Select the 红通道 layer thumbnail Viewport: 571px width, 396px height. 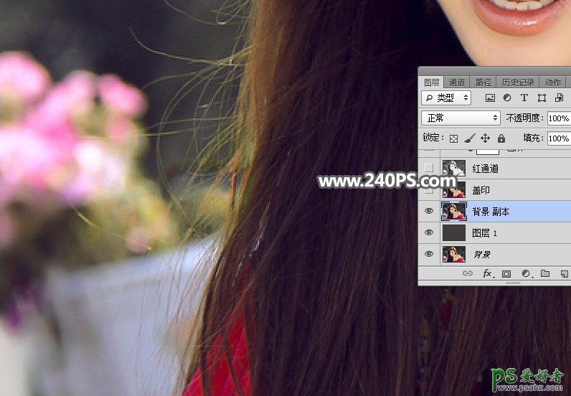click(x=454, y=168)
